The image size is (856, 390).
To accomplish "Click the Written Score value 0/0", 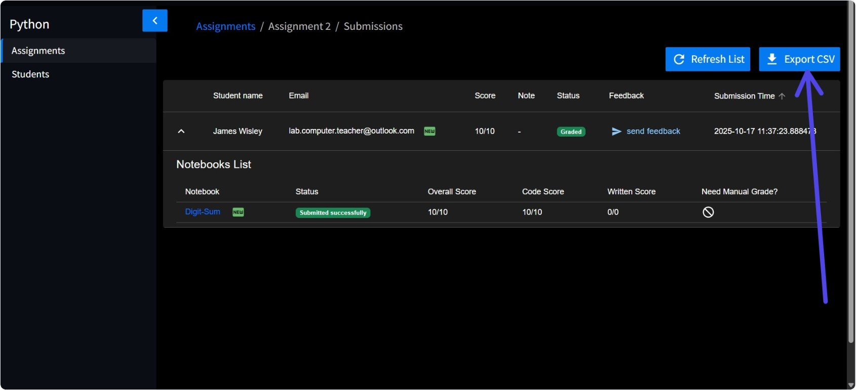I will point(613,212).
